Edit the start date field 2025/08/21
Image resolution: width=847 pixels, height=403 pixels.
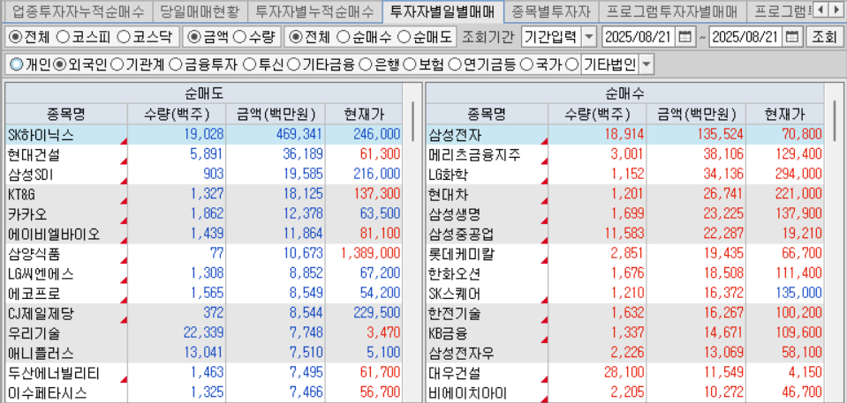639,37
